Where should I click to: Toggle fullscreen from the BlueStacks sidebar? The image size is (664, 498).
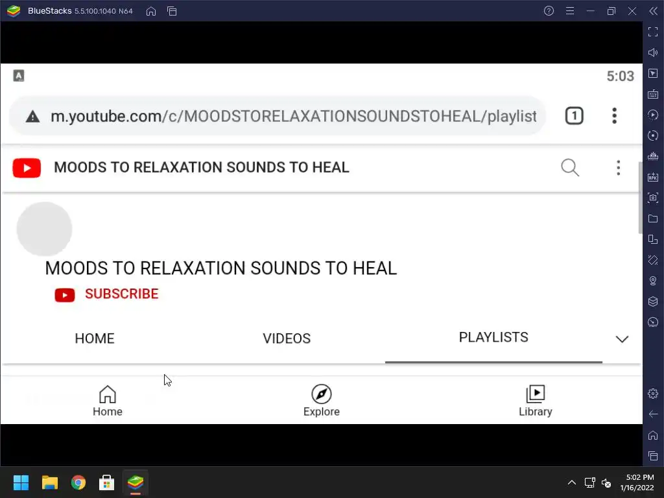pos(653,32)
